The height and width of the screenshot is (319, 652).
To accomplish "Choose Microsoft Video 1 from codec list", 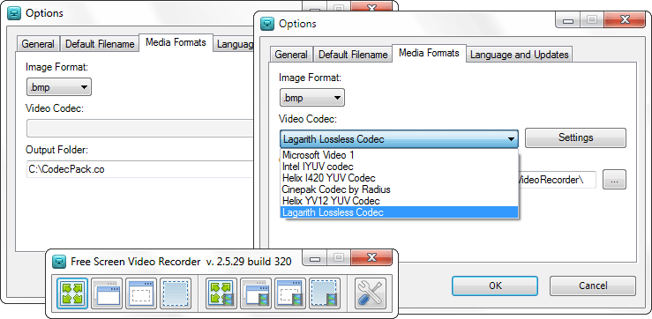I will [399, 155].
